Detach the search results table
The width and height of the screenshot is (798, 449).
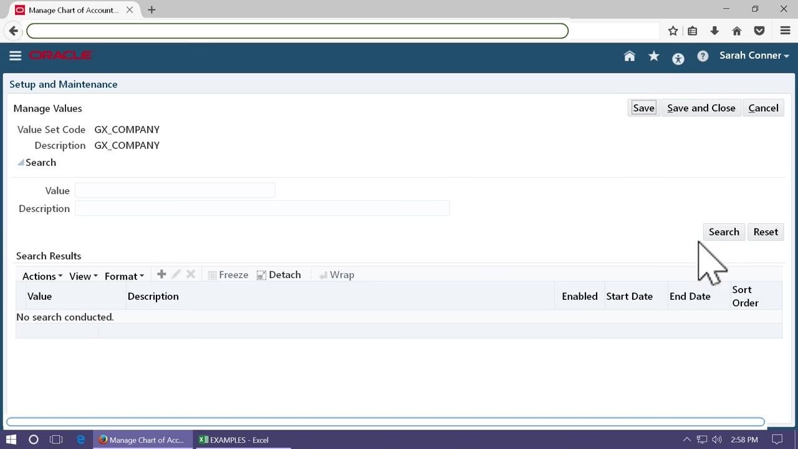point(279,275)
